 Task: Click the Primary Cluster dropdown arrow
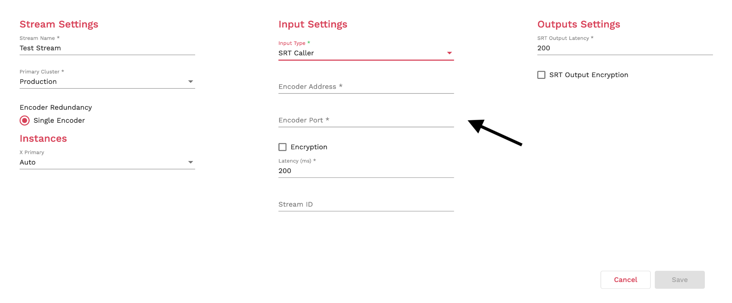(191, 82)
